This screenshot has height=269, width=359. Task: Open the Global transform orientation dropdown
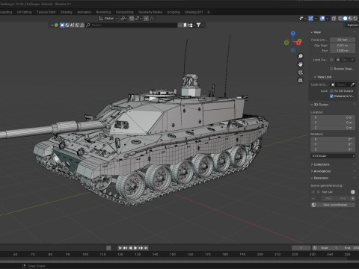108,19
